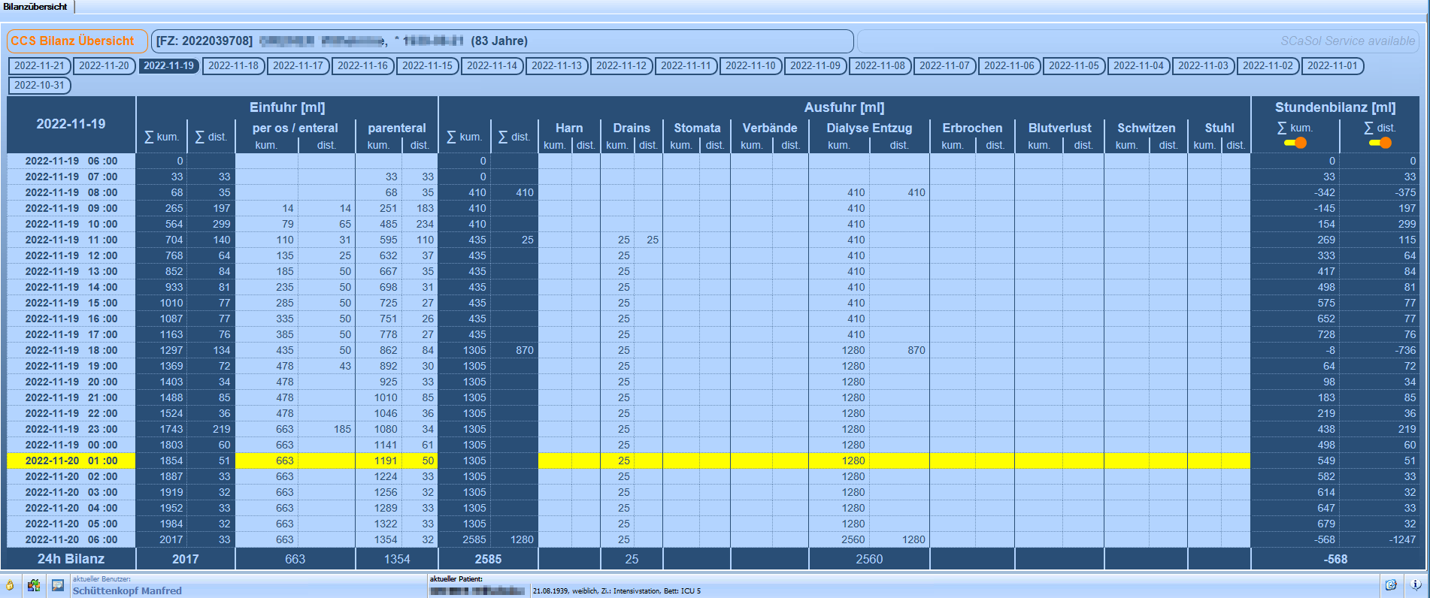Click the Stomata column header
Viewport: 1430px width, 598px height.
pos(697,128)
